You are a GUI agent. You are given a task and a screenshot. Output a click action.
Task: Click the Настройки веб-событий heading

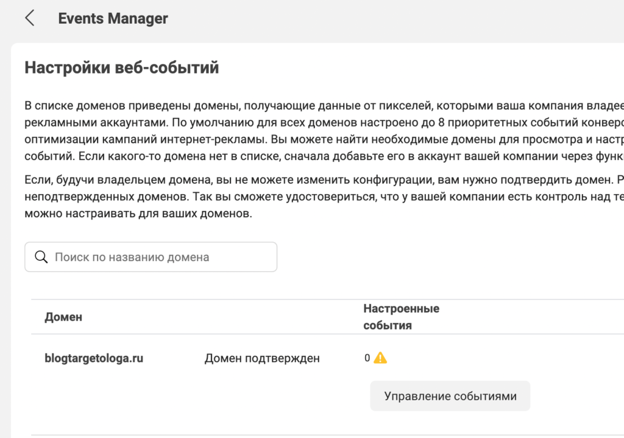pos(121,68)
